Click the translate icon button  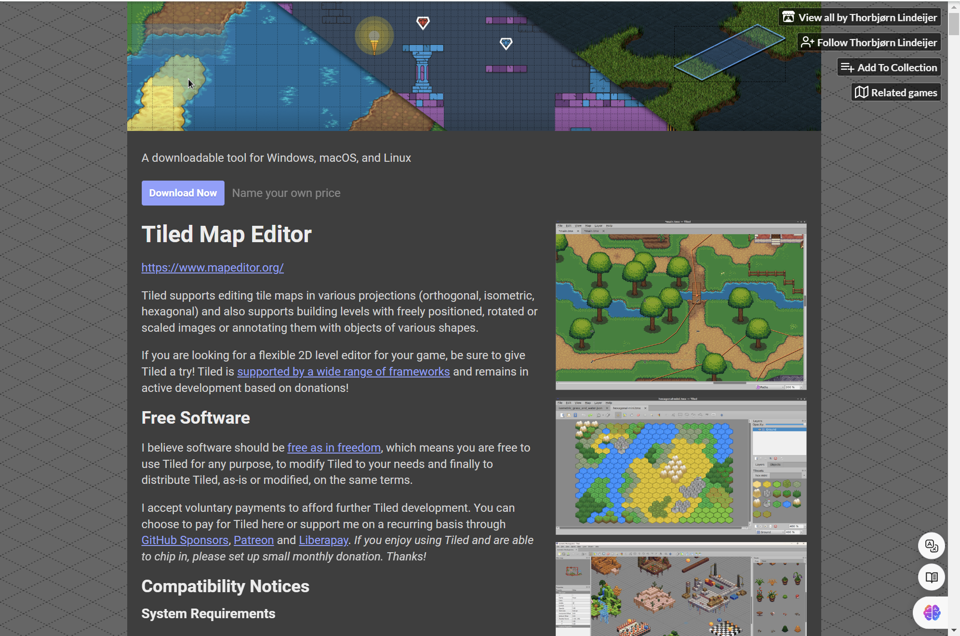(931, 545)
